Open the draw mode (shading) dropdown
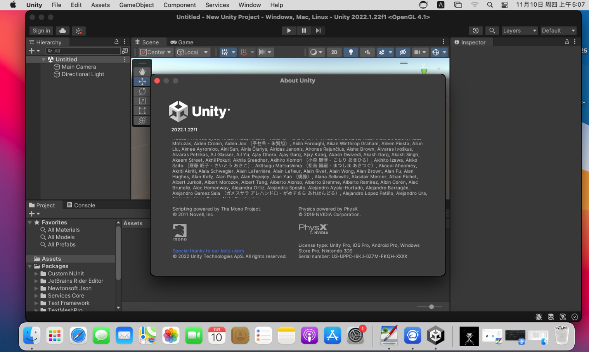Screen dimensions: 589x352 [x=316, y=52]
